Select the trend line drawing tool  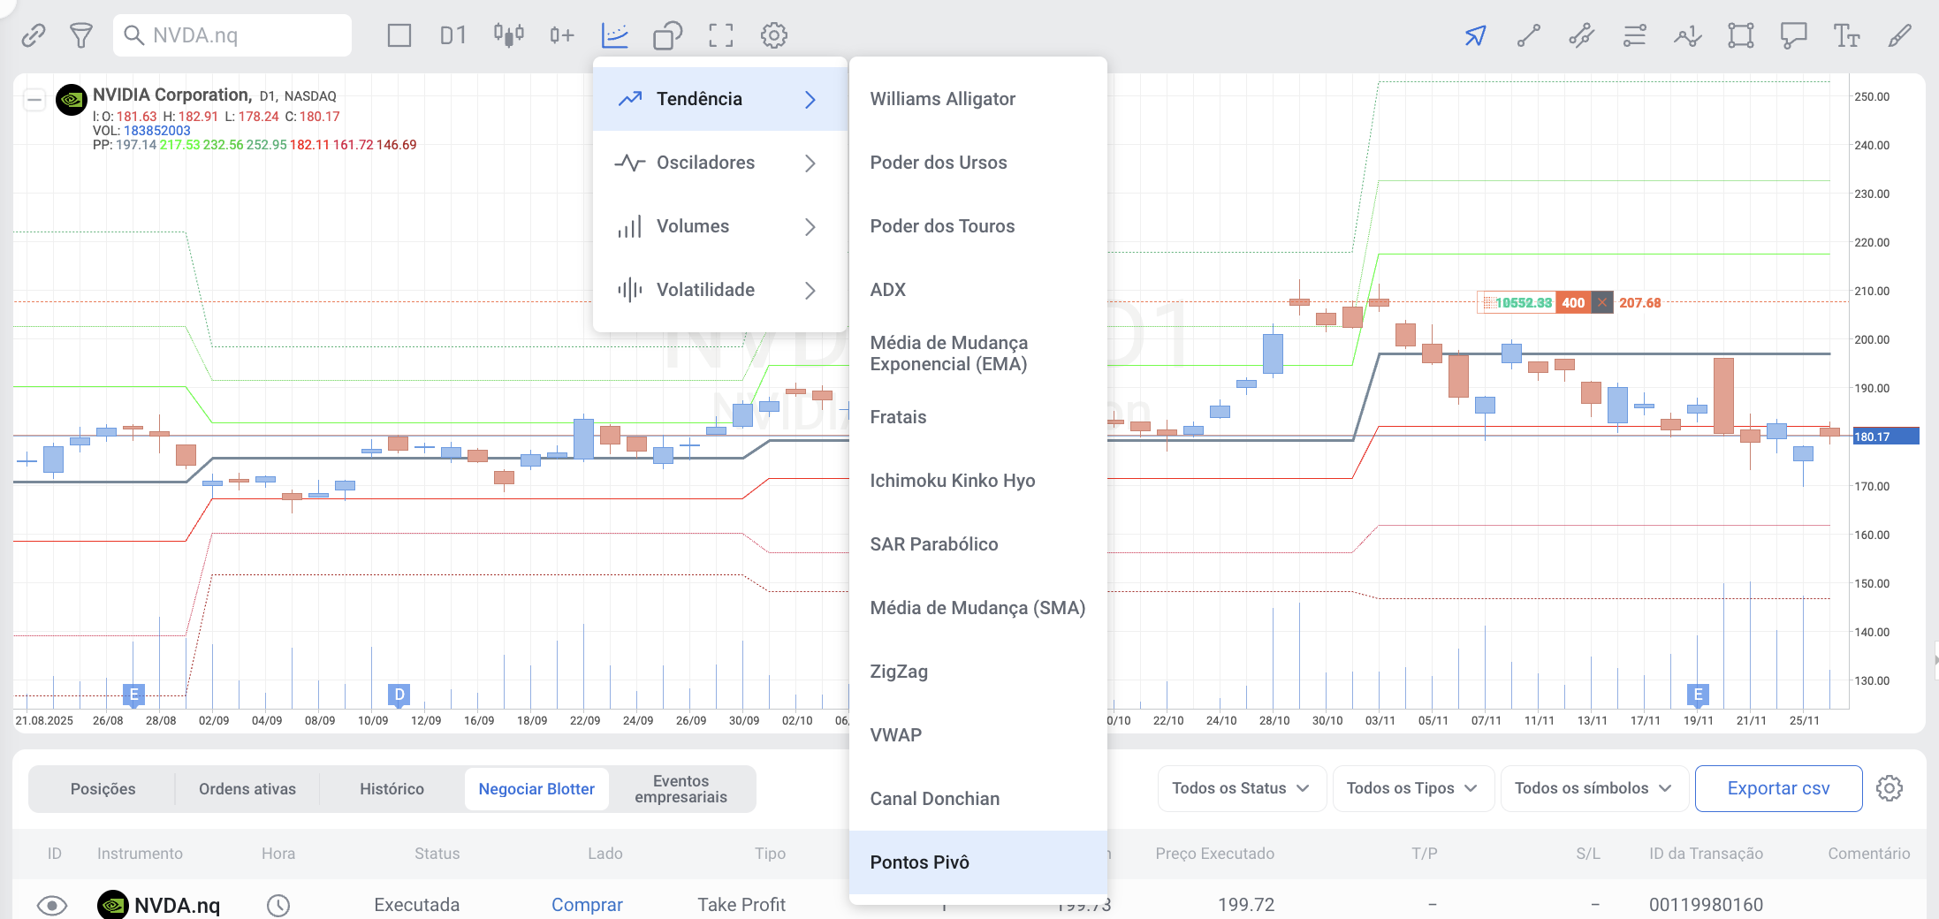pyautogui.click(x=1529, y=35)
